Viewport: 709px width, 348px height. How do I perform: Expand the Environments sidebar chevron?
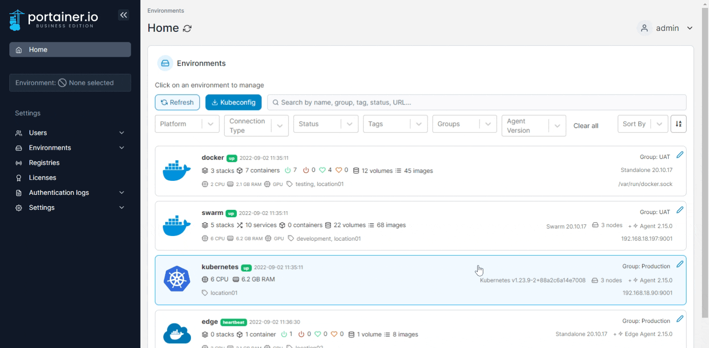click(122, 148)
